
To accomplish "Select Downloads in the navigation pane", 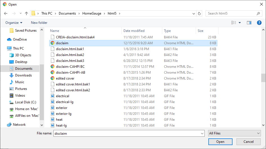I will tap(23, 75).
